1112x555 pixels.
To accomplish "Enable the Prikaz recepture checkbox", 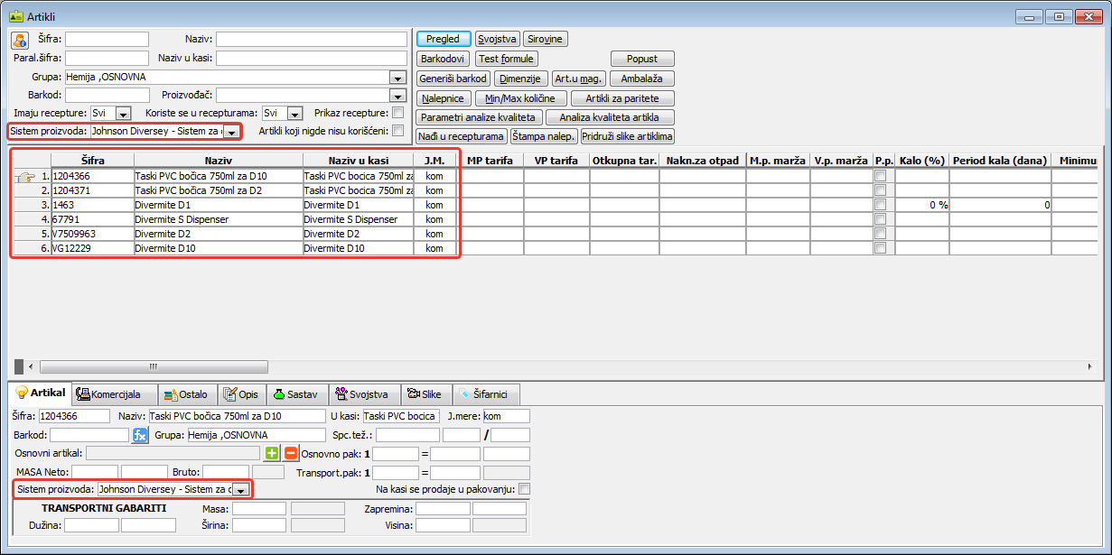I will [398, 113].
